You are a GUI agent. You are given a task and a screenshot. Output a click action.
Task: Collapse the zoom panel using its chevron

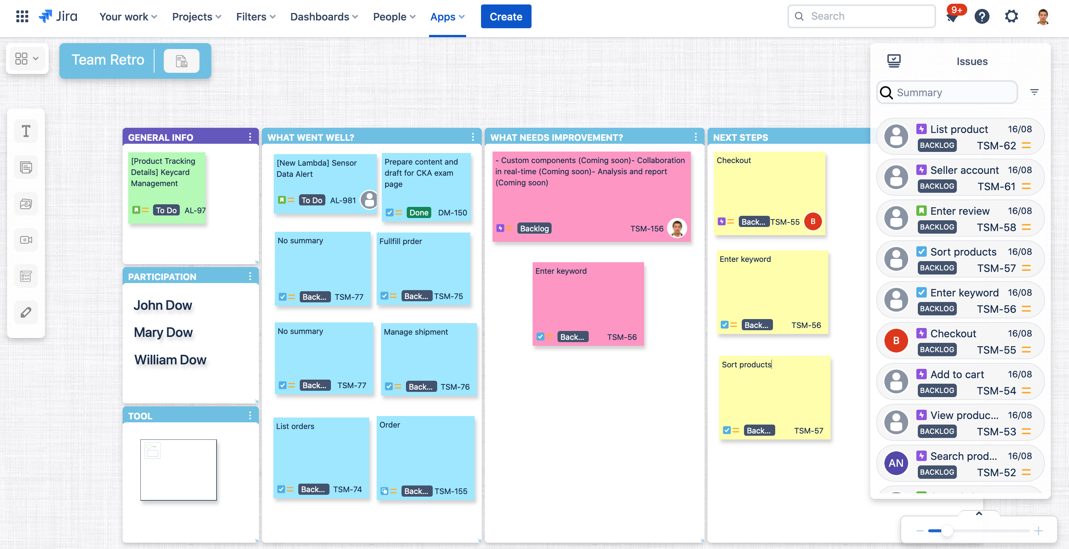(979, 514)
